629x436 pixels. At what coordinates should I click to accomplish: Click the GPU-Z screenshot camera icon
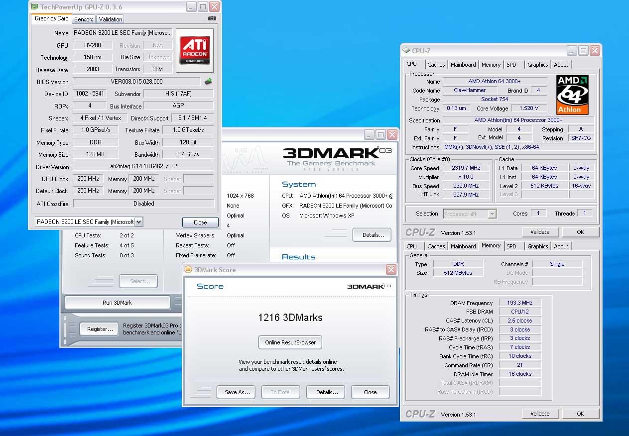(212, 18)
